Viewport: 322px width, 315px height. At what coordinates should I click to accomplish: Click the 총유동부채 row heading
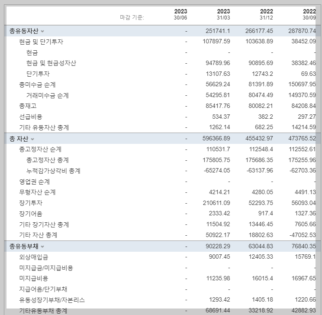24,247
